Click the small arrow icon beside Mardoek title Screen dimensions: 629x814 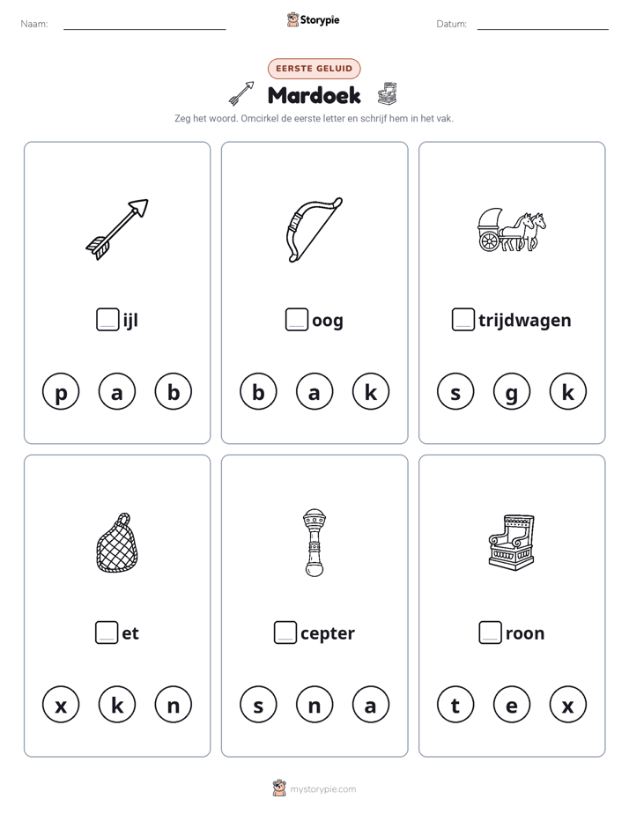[x=241, y=93]
